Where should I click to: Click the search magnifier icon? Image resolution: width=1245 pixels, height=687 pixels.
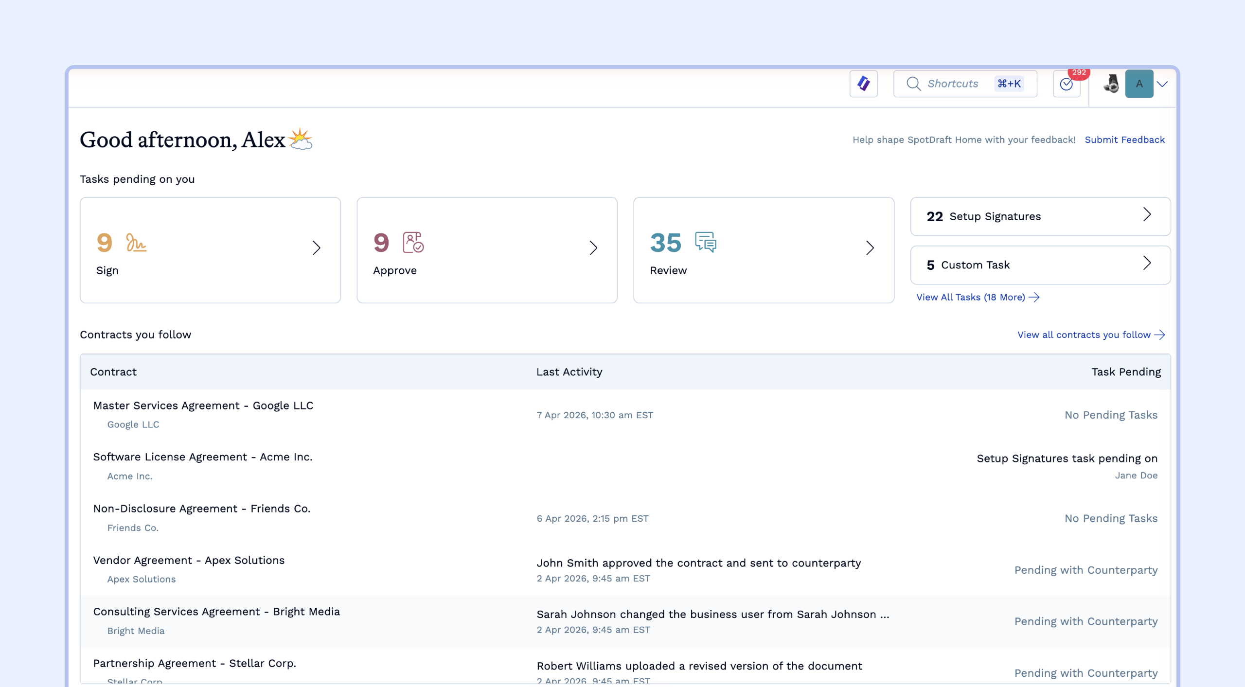coord(913,84)
